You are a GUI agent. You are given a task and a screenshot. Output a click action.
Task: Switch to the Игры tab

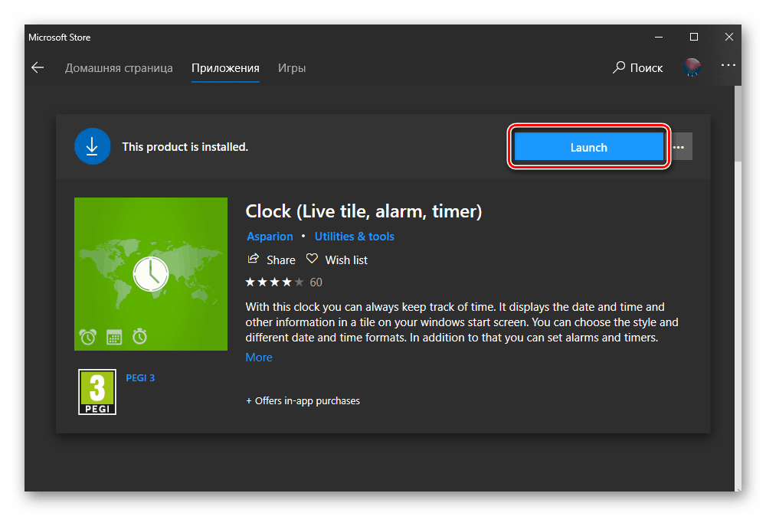[x=292, y=68]
